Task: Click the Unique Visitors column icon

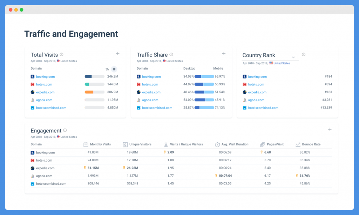Action: pos(125,144)
